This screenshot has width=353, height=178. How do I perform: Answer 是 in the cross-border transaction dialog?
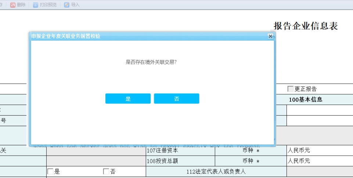[x=128, y=99]
